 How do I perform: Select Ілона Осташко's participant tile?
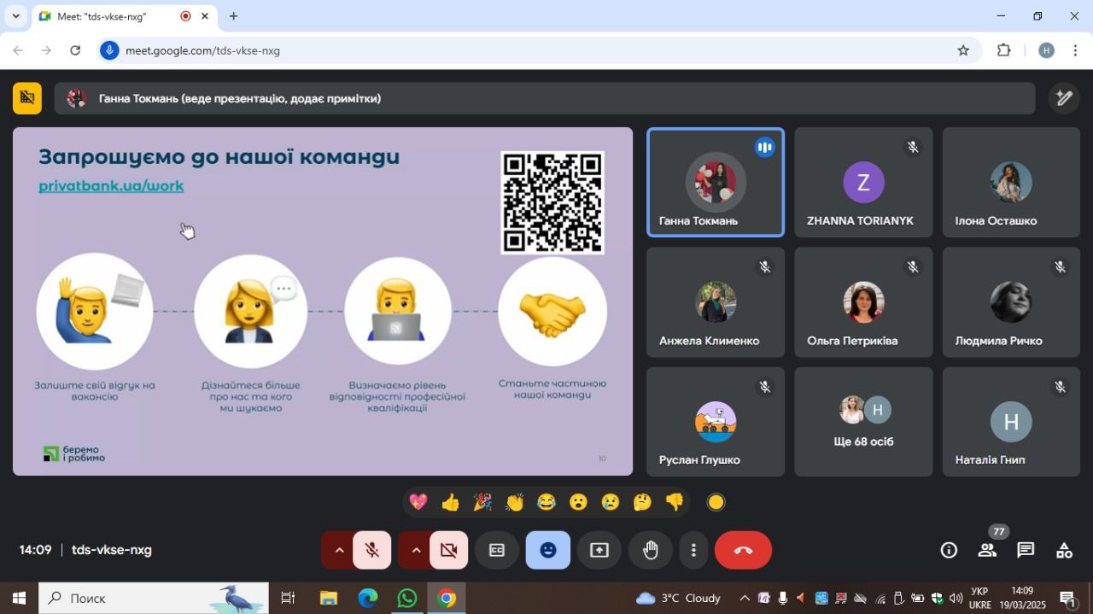click(x=1011, y=182)
